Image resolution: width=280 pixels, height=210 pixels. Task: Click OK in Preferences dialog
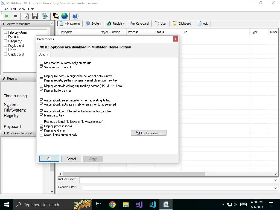(x=49, y=159)
